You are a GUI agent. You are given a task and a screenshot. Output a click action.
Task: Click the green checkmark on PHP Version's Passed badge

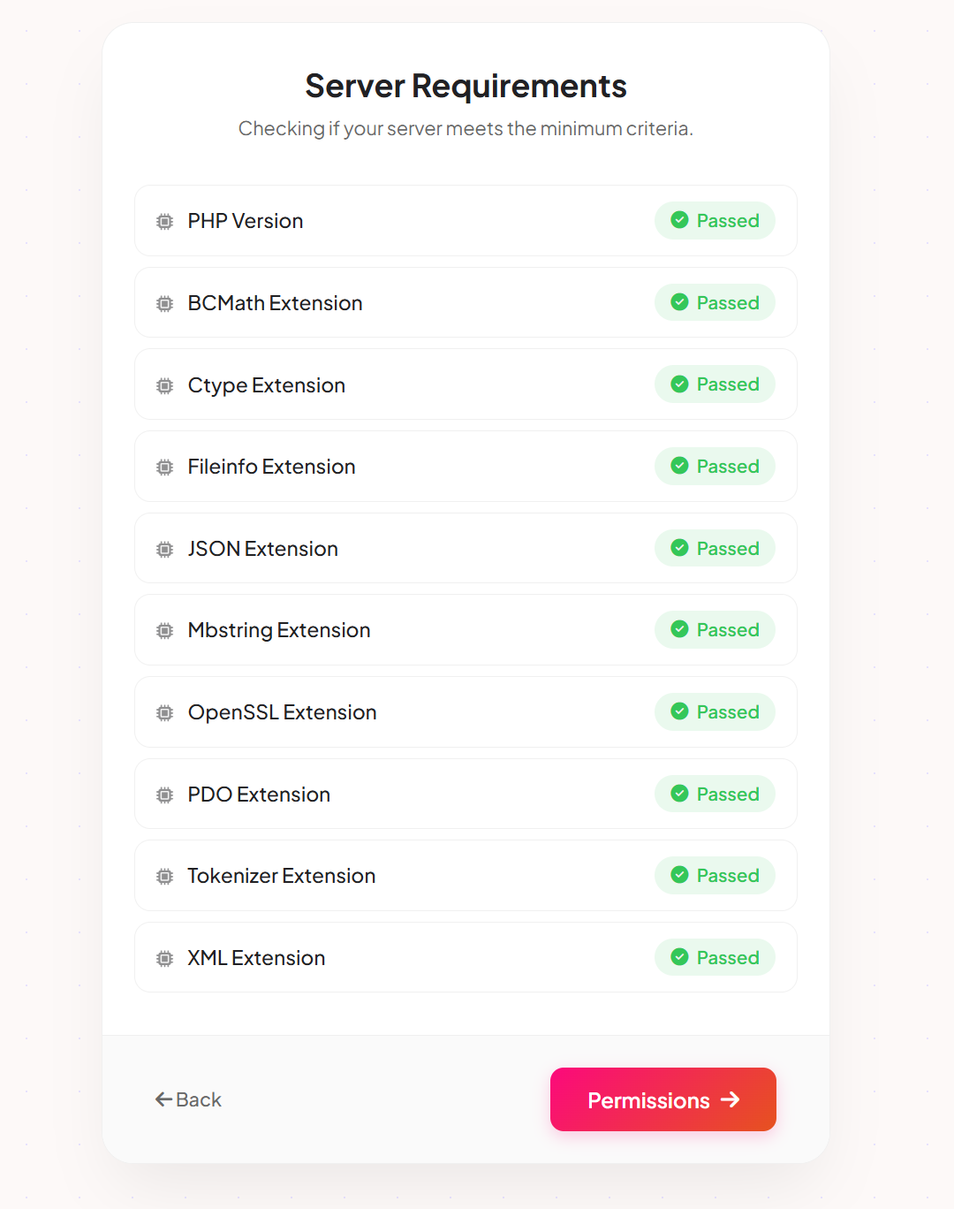pos(679,221)
